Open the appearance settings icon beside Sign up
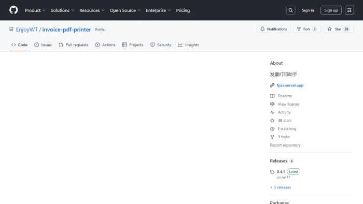Screen dimensions: 363x204 [350, 10]
